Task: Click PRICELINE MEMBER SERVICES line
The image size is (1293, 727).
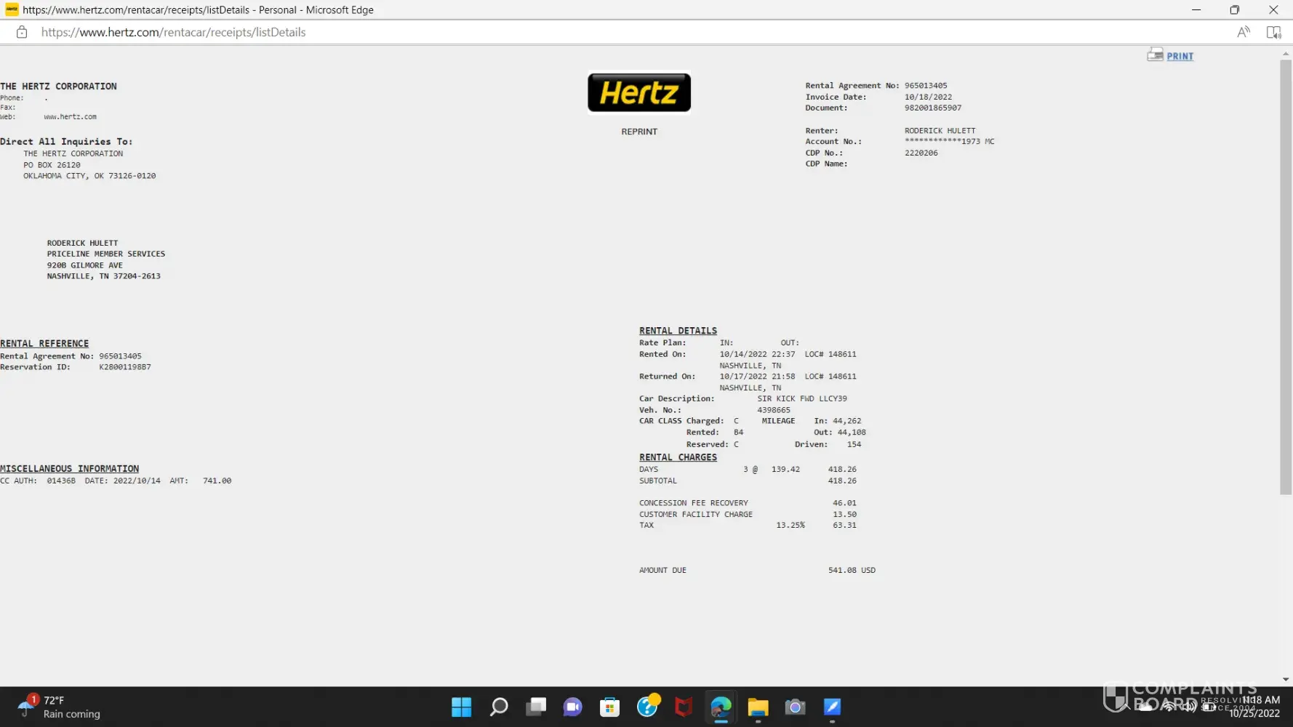Action: [106, 254]
